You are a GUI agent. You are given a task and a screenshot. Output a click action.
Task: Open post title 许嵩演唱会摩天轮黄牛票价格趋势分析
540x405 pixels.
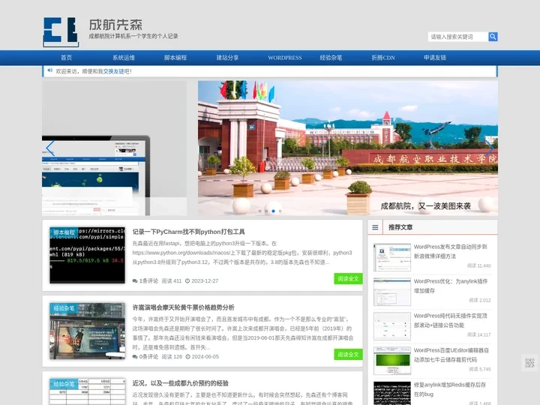[183, 307]
